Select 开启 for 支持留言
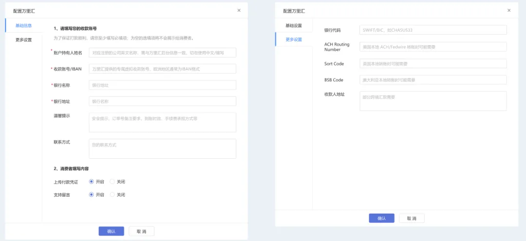This screenshot has width=526, height=241. pyautogui.click(x=91, y=195)
